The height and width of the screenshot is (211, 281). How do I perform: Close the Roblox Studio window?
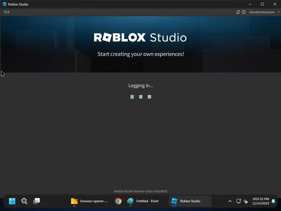tap(275, 4)
